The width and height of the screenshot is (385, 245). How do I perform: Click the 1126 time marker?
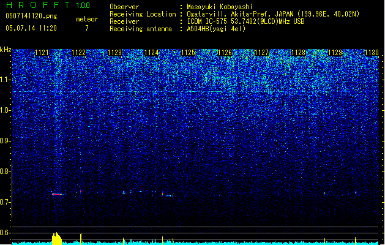click(x=225, y=53)
